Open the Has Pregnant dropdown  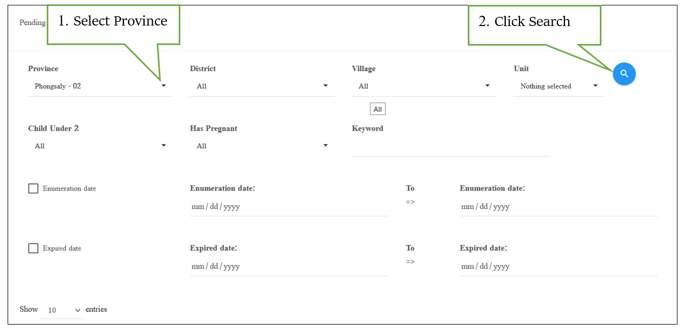pyautogui.click(x=262, y=146)
